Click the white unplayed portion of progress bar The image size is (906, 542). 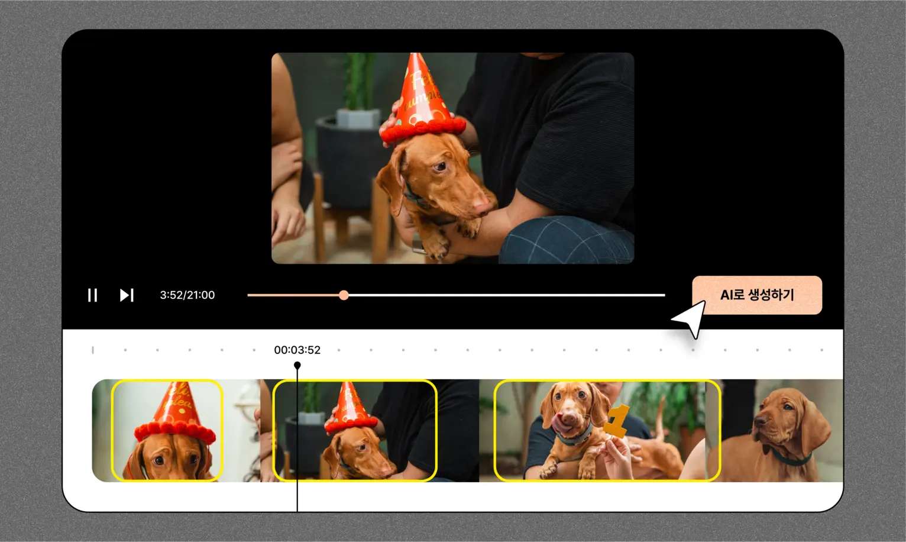tap(503, 295)
